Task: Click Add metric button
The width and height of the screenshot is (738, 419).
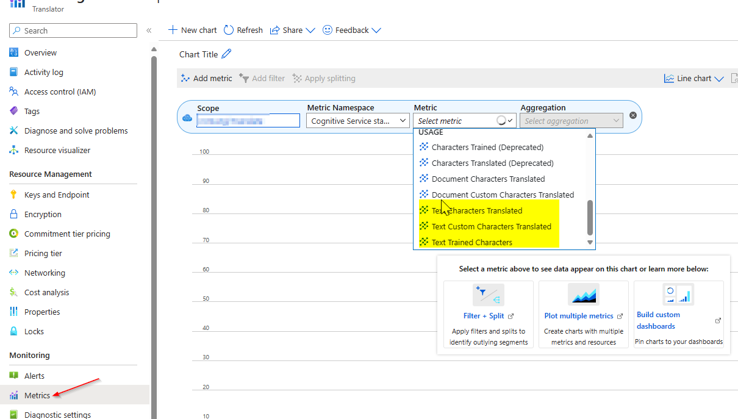Action: (207, 78)
